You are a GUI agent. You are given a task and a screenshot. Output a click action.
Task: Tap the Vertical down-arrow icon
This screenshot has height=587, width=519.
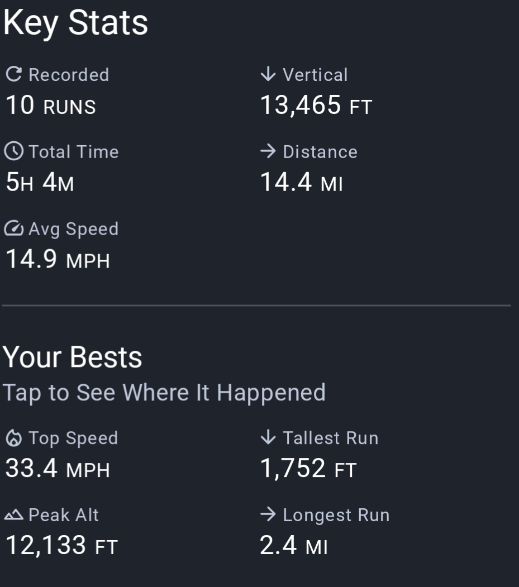[x=268, y=74]
